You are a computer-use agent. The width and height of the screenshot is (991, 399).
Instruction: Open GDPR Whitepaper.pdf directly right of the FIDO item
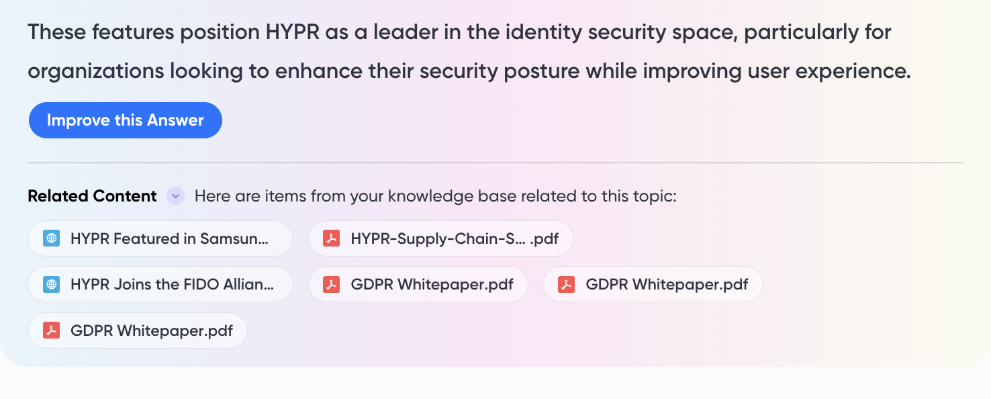pyautogui.click(x=418, y=284)
